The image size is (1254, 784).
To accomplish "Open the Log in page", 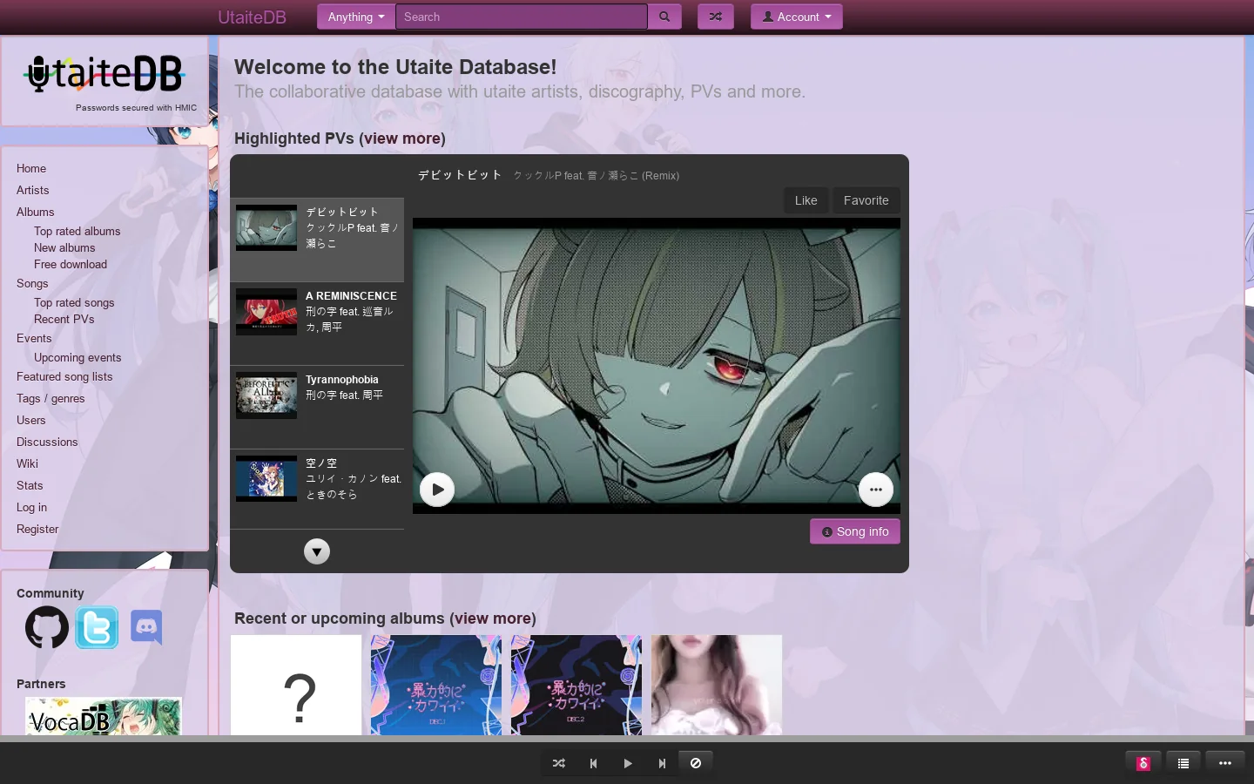I will [32, 507].
